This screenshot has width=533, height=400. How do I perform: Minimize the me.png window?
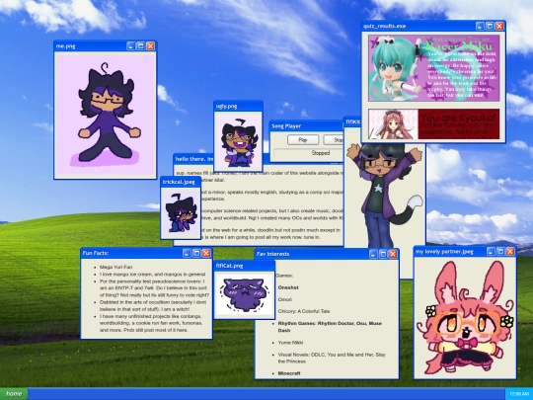(x=131, y=45)
